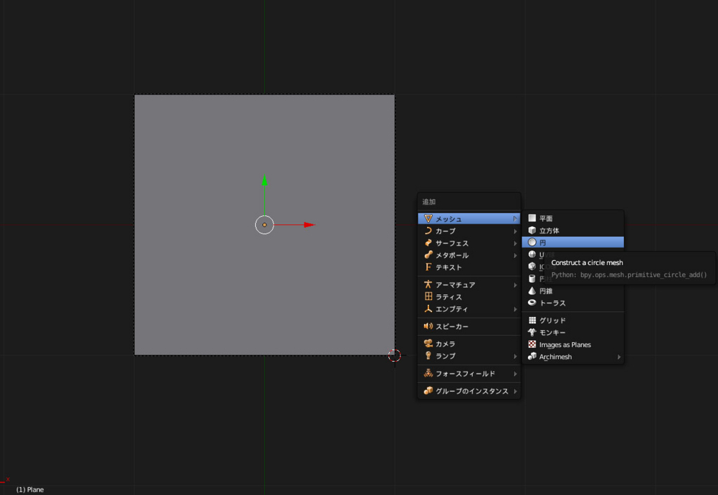Image resolution: width=718 pixels, height=495 pixels.
Task: Expand the サーフェス submenu arrow
Action: pyautogui.click(x=515, y=243)
